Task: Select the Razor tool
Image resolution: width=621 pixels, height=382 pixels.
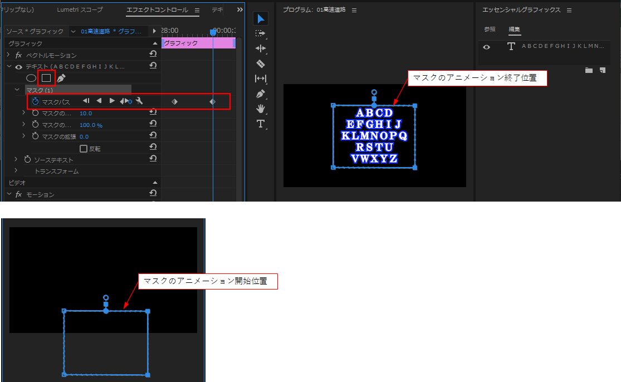Action: click(x=261, y=63)
